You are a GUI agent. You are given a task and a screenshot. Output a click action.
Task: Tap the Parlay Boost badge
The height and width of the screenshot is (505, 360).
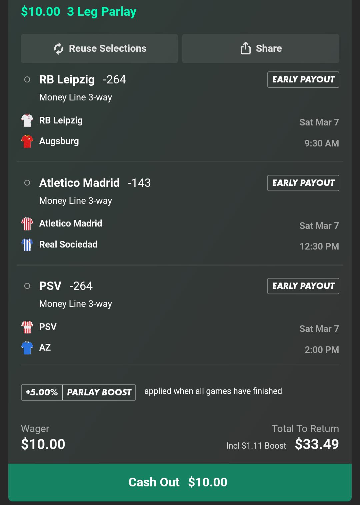pos(99,392)
